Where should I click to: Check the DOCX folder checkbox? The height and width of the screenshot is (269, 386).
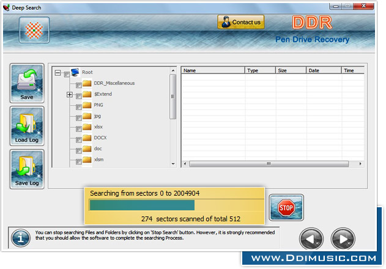pos(79,140)
